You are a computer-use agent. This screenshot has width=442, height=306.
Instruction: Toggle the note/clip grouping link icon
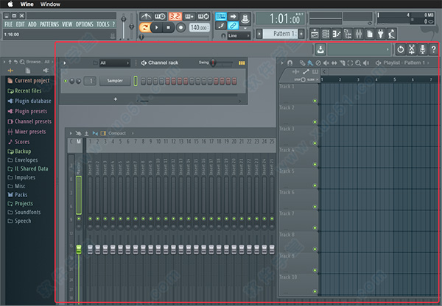click(233, 26)
